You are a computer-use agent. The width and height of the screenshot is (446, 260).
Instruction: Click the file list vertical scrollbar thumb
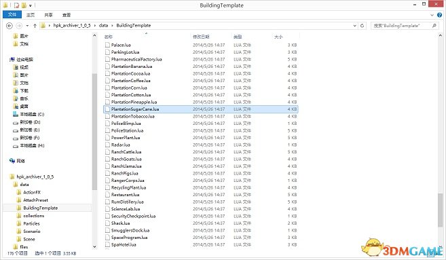(x=441, y=210)
